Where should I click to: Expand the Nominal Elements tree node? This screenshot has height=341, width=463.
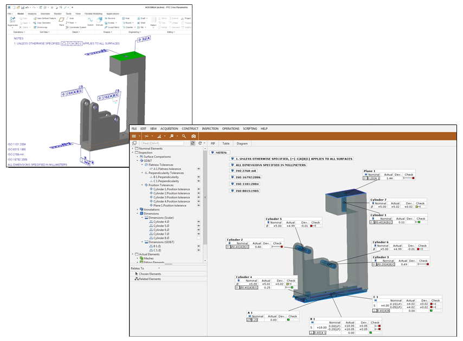[133, 148]
